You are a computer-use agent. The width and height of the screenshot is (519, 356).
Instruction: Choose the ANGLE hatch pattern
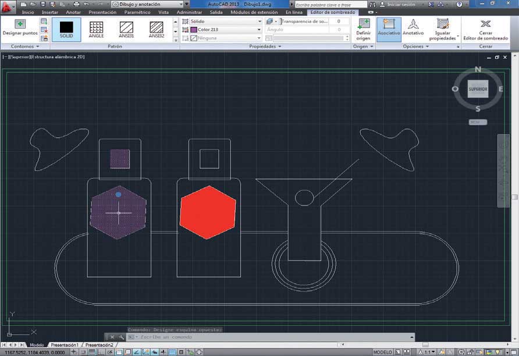(x=97, y=30)
